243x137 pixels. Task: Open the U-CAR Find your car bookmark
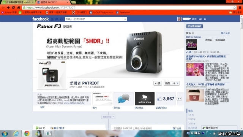tap(102, 13)
